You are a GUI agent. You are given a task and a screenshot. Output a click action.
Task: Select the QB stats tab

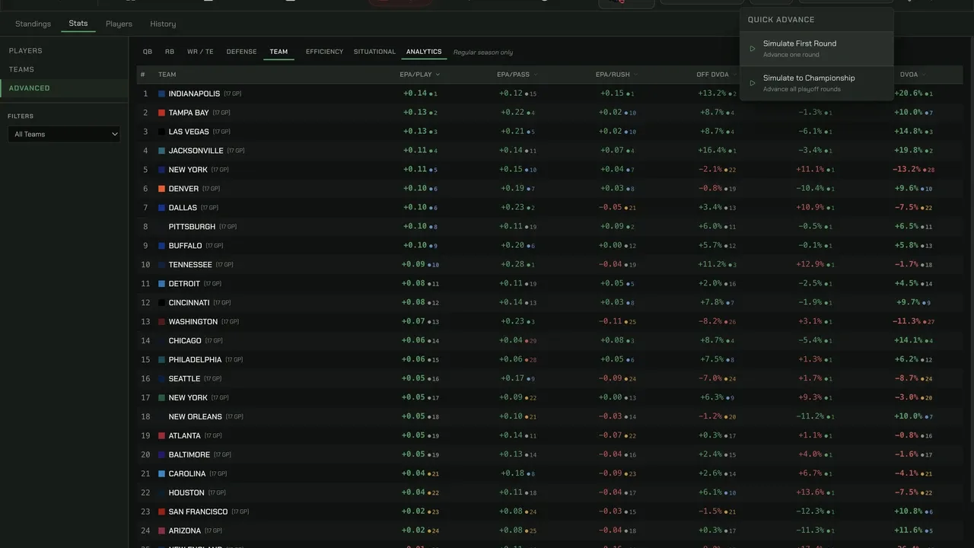tap(148, 52)
